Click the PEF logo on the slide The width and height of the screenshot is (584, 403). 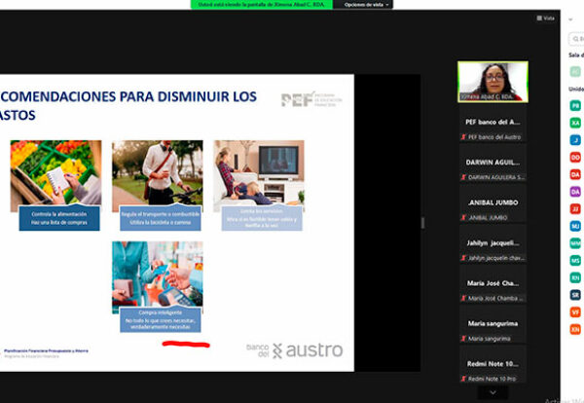[311, 99]
